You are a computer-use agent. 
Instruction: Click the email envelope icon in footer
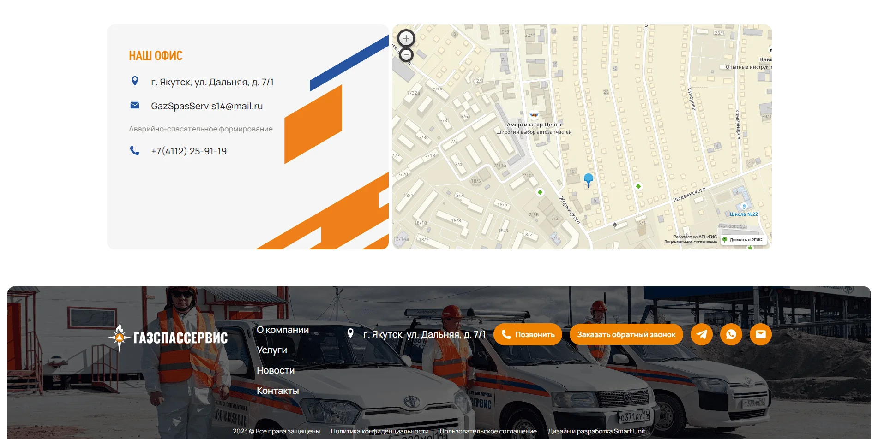point(761,334)
